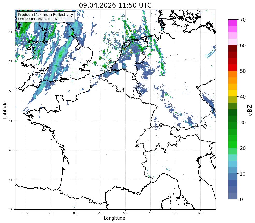
Task: Select the bright green 20 dBZ colorbar band
Action: tap(233, 145)
